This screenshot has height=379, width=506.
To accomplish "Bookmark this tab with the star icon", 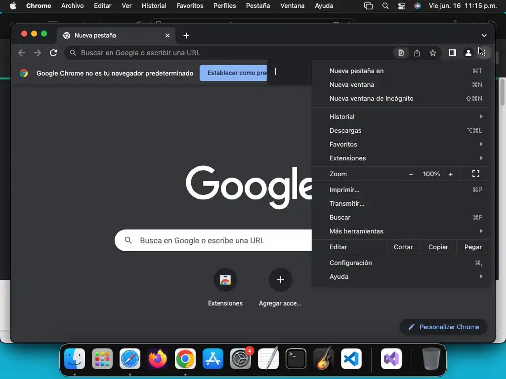I will point(433,53).
